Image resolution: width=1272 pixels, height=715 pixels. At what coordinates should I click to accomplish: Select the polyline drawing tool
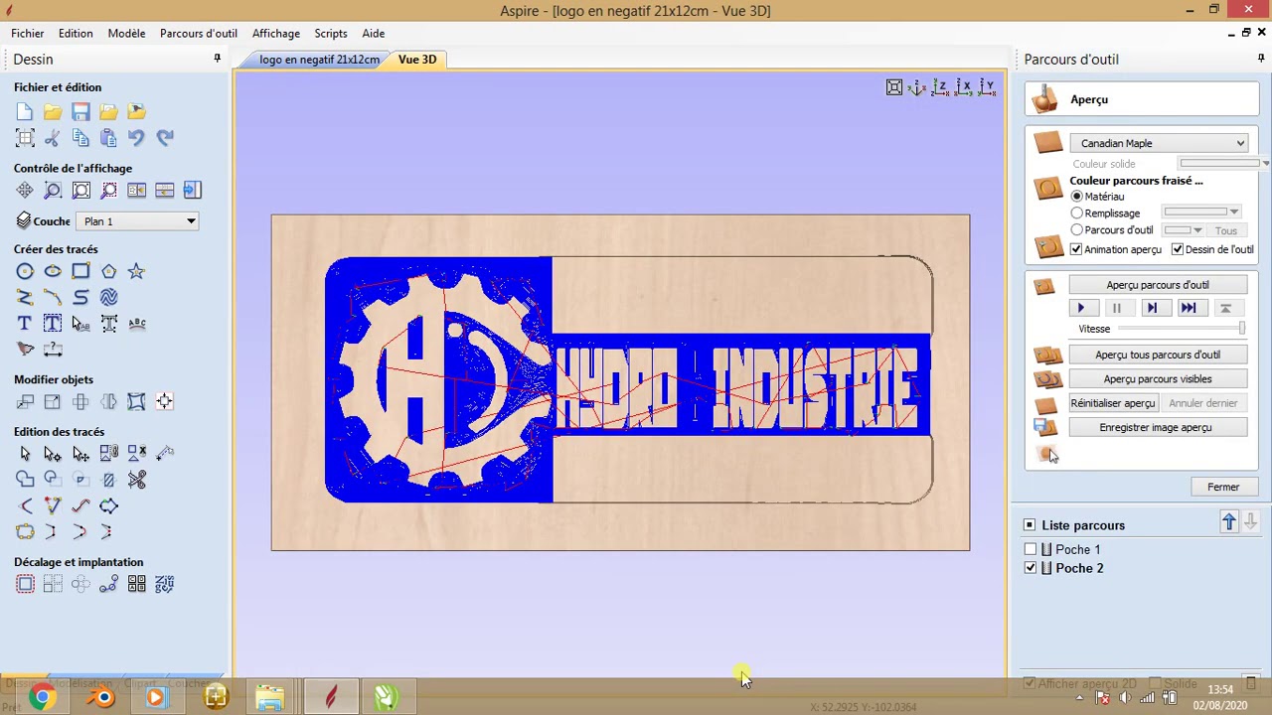[25, 297]
